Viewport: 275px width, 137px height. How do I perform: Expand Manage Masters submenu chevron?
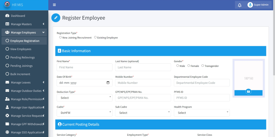click(43, 24)
